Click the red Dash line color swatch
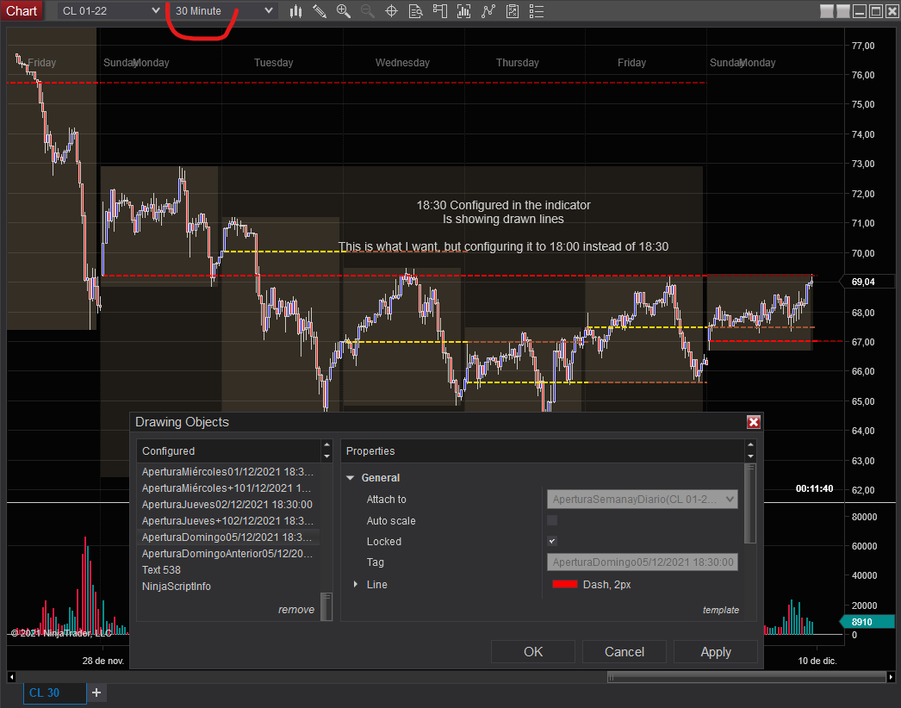Viewport: 901px width, 708px height. 564,584
